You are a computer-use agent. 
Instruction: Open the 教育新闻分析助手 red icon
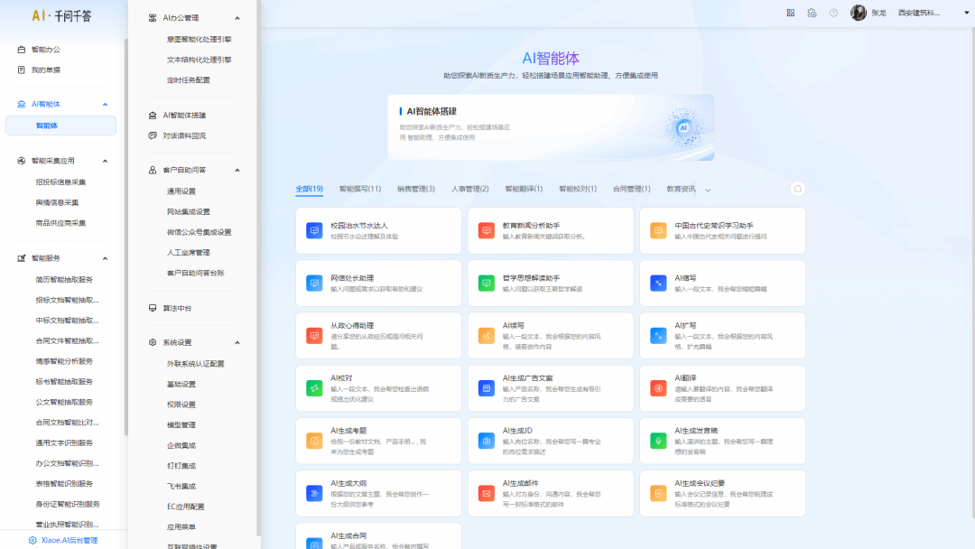(487, 230)
